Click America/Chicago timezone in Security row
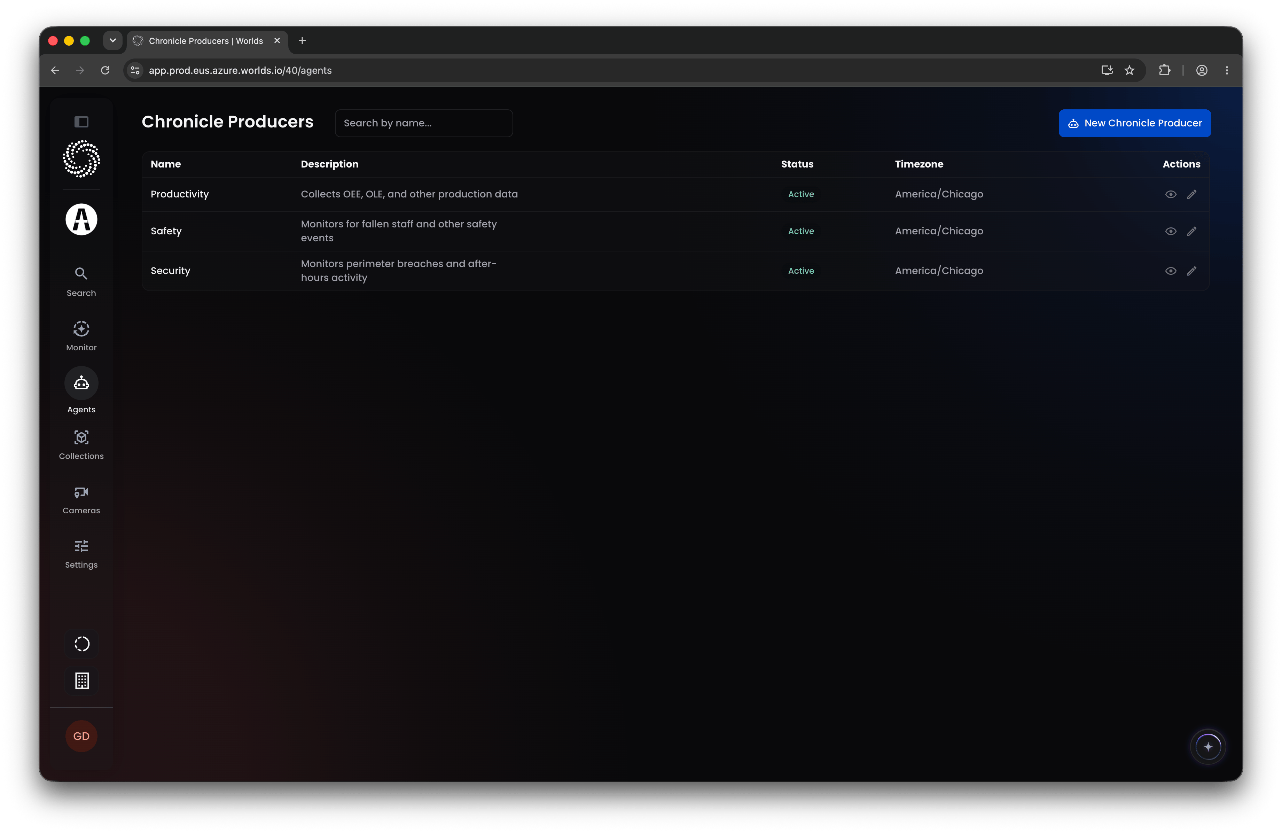The image size is (1282, 833). coord(938,271)
